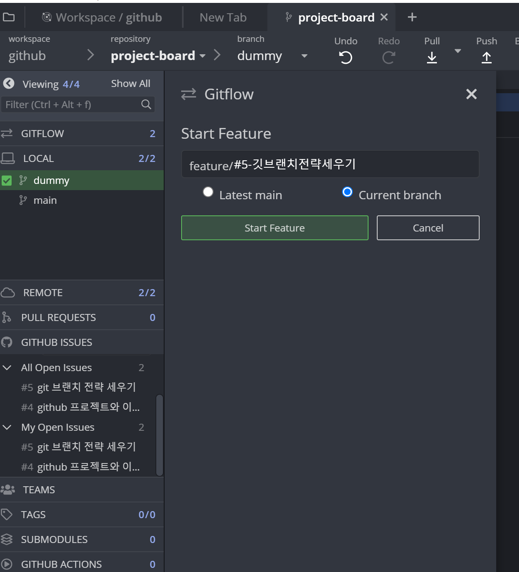Viewport: 519px width, 572px height.
Task: Click the Undo icon
Action: click(x=346, y=57)
